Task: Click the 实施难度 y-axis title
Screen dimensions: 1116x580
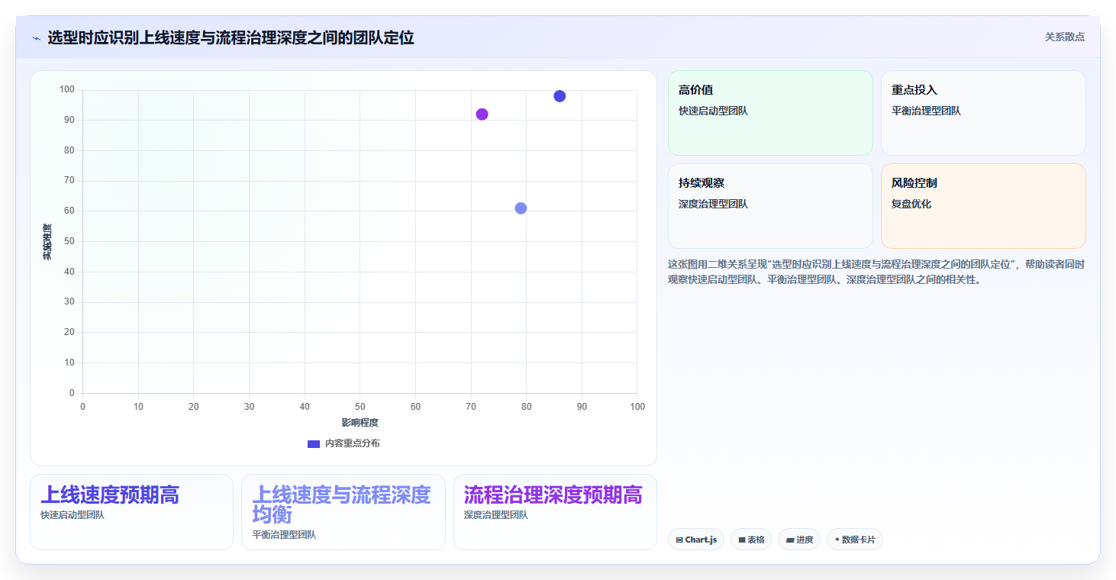Action: [x=47, y=241]
